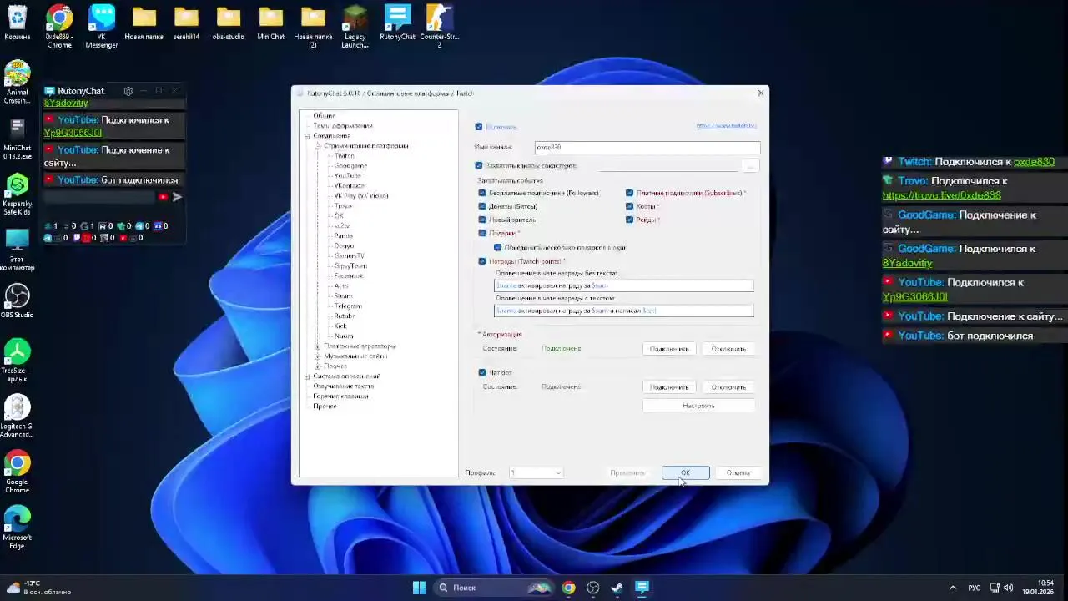Toggle the Хосты checkbox
The width and height of the screenshot is (1068, 601).
tap(629, 206)
